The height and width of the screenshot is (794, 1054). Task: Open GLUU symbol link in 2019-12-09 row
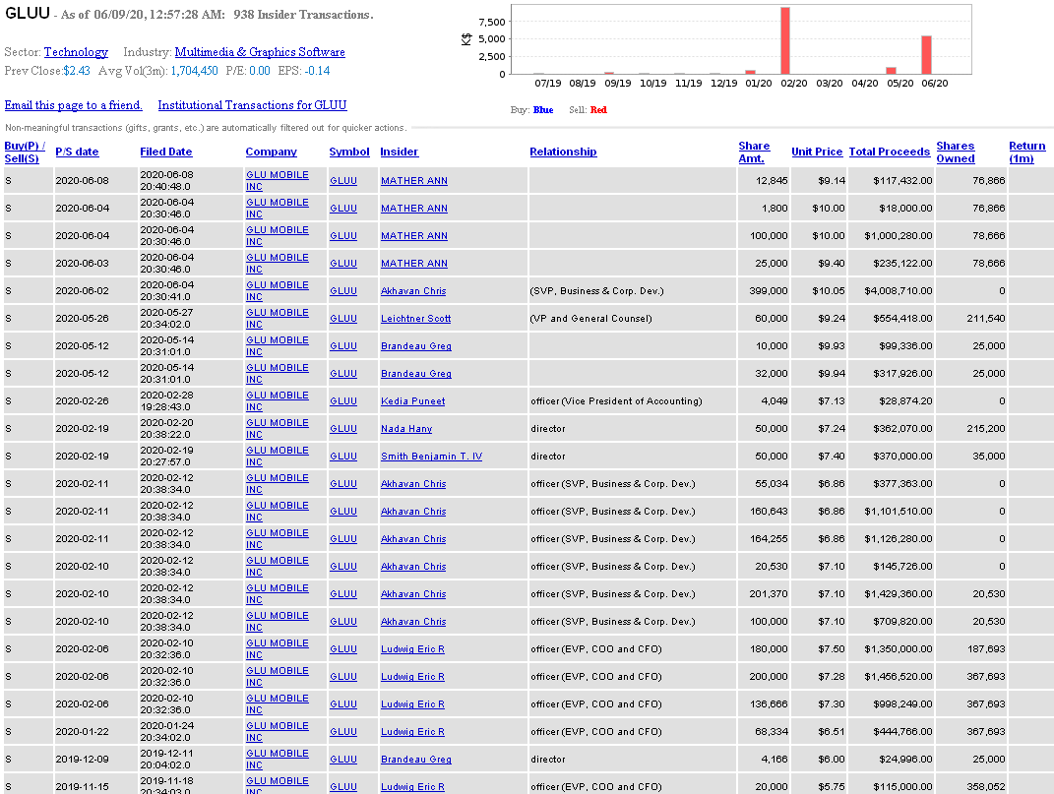(343, 760)
